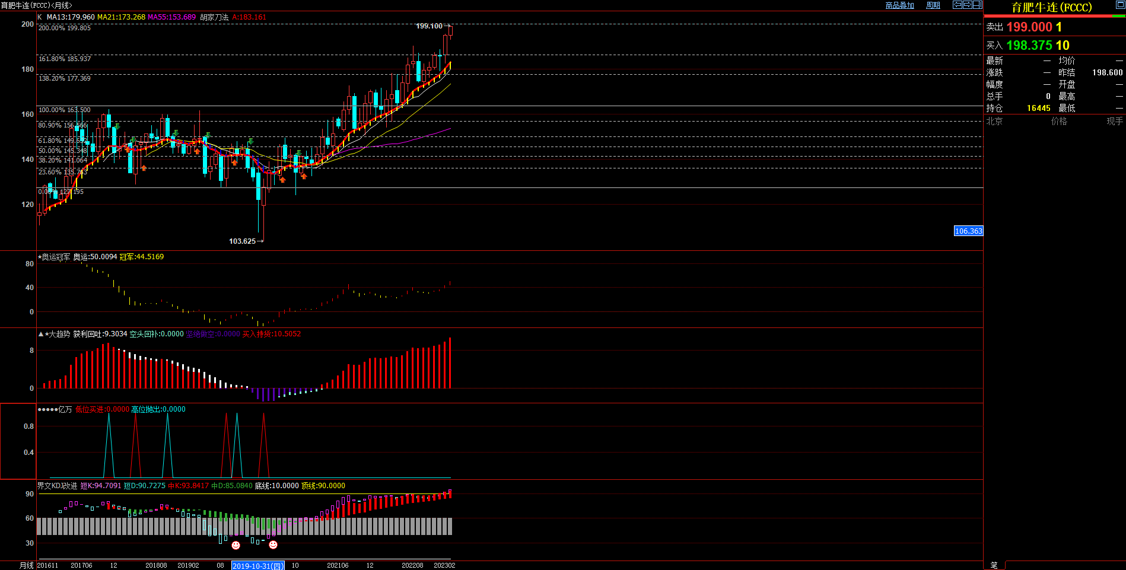Click the 空头回补:0.0000 value
The height and width of the screenshot is (570, 1126).
pyautogui.click(x=157, y=334)
